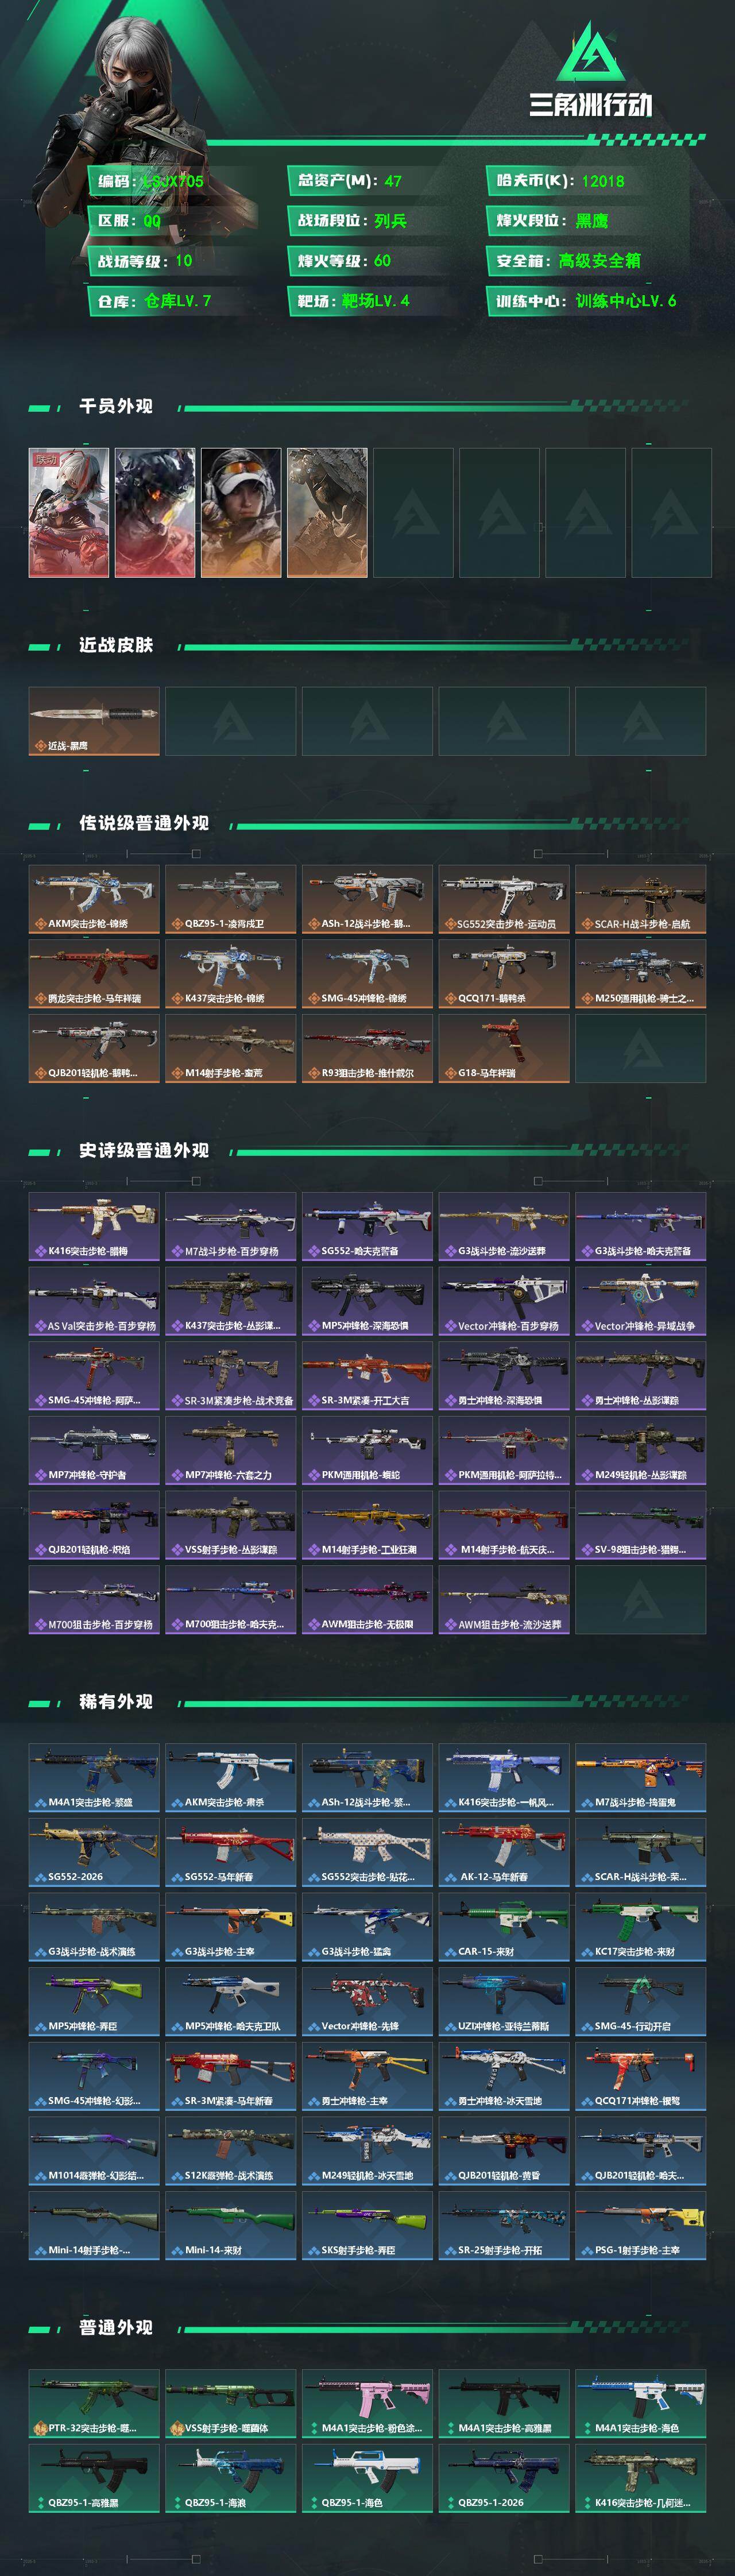
Task: Choose the K416突击步枪-腊梅 epic skin
Action: [94, 1226]
